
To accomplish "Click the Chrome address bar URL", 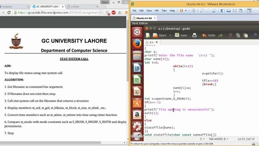I will coord(58,13).
